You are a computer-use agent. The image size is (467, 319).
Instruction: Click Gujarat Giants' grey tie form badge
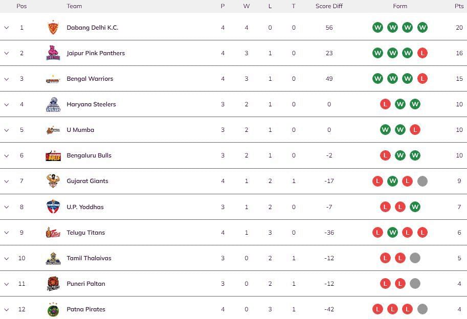422,181
